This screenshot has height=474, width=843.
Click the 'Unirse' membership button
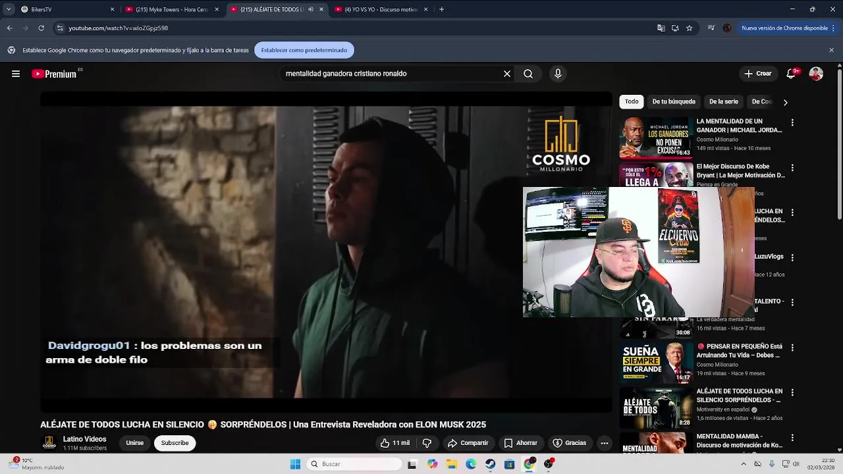(135, 443)
